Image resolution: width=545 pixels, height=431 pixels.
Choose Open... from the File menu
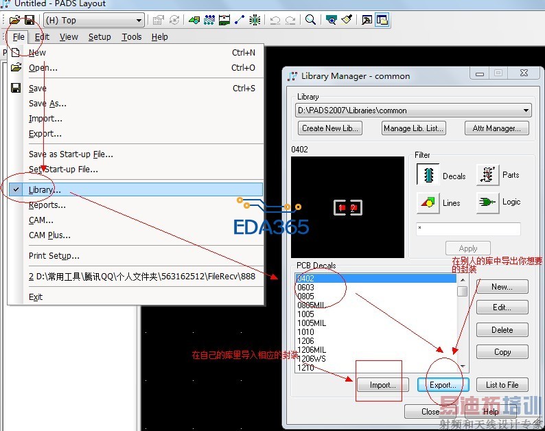click(135, 68)
